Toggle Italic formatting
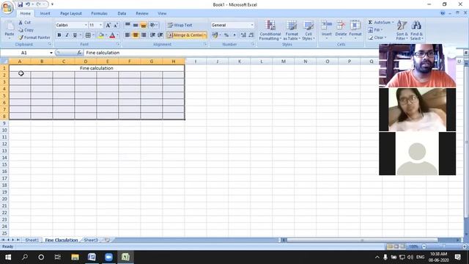This screenshot has width=469, height=264. [x=67, y=35]
